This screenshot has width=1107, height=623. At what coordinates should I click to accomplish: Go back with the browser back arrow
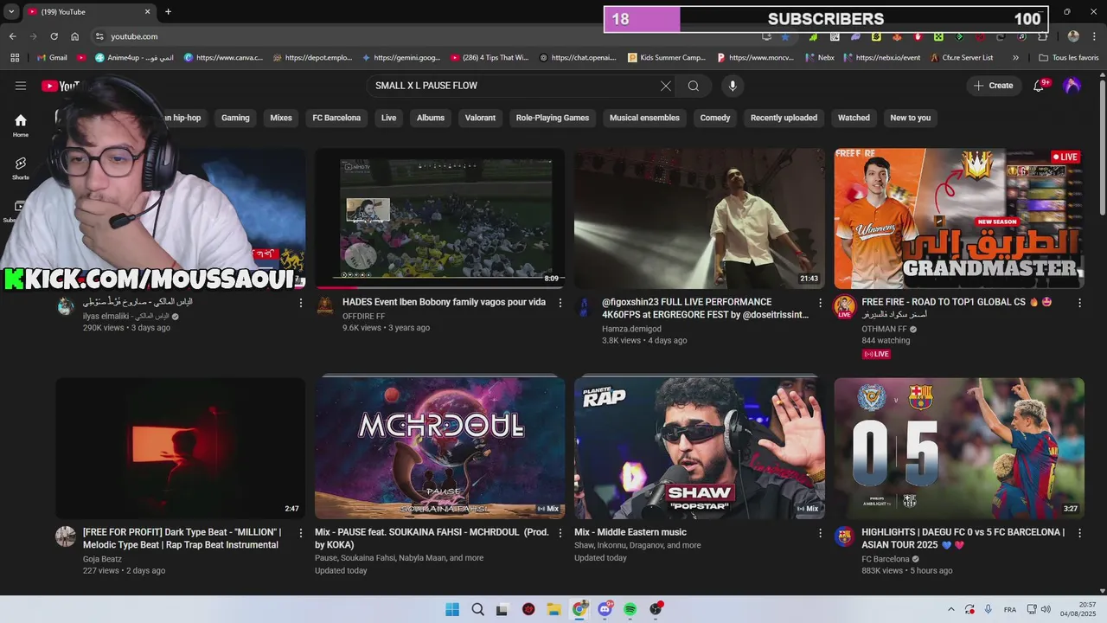[12, 36]
